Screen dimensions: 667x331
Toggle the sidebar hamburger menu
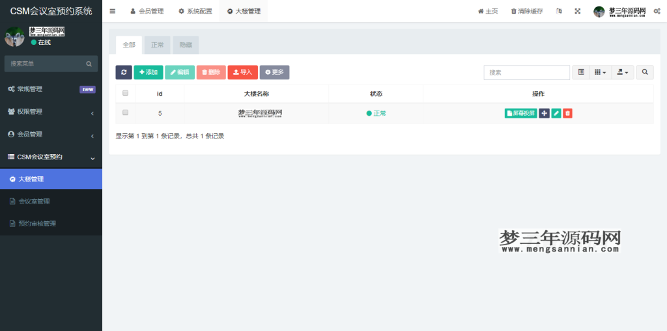(112, 11)
